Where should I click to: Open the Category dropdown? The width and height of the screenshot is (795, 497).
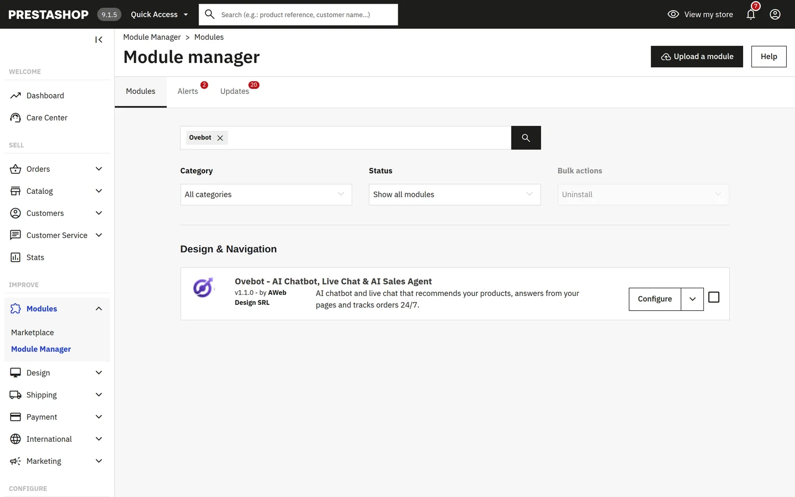[x=266, y=194]
